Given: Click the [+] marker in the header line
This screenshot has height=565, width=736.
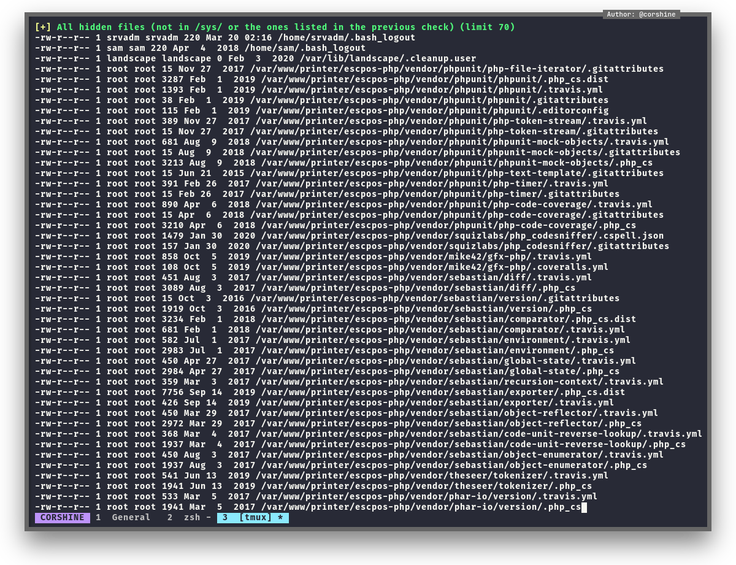Looking at the screenshot, I should click(x=43, y=27).
